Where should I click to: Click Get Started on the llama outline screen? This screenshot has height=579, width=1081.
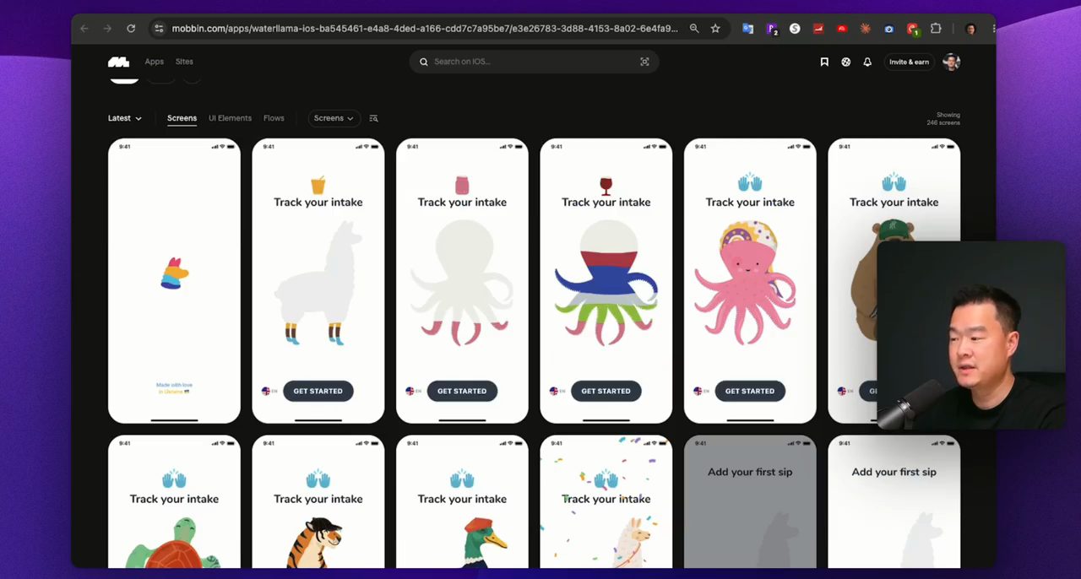(318, 391)
